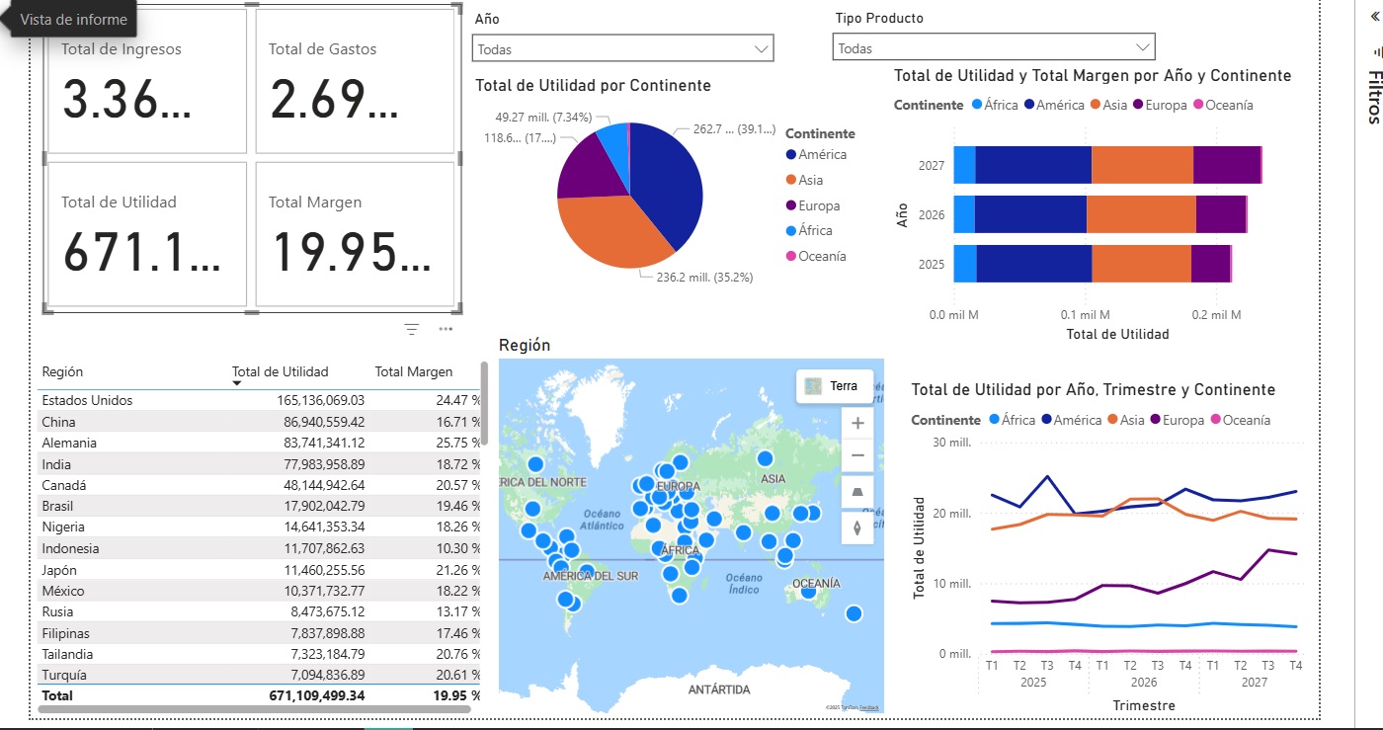The width and height of the screenshot is (1383, 730).
Task: Click the map tilt perspective icon
Action: point(856,492)
